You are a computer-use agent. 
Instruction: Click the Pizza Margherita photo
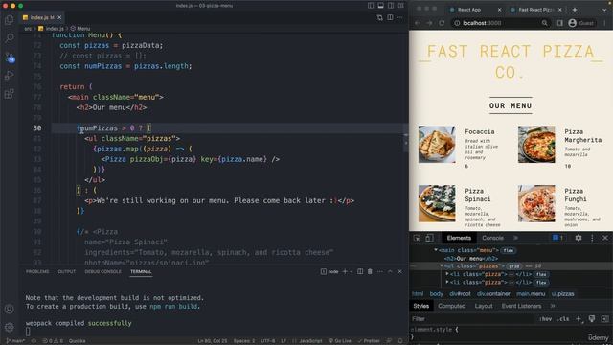536,145
